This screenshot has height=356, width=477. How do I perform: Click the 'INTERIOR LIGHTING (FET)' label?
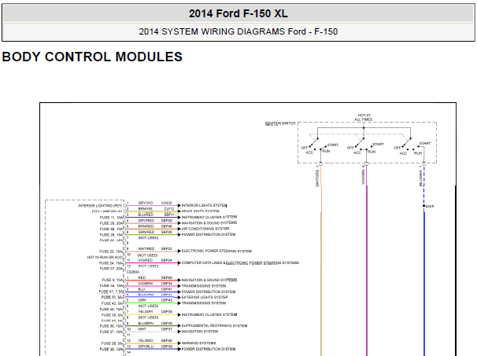(x=100, y=206)
